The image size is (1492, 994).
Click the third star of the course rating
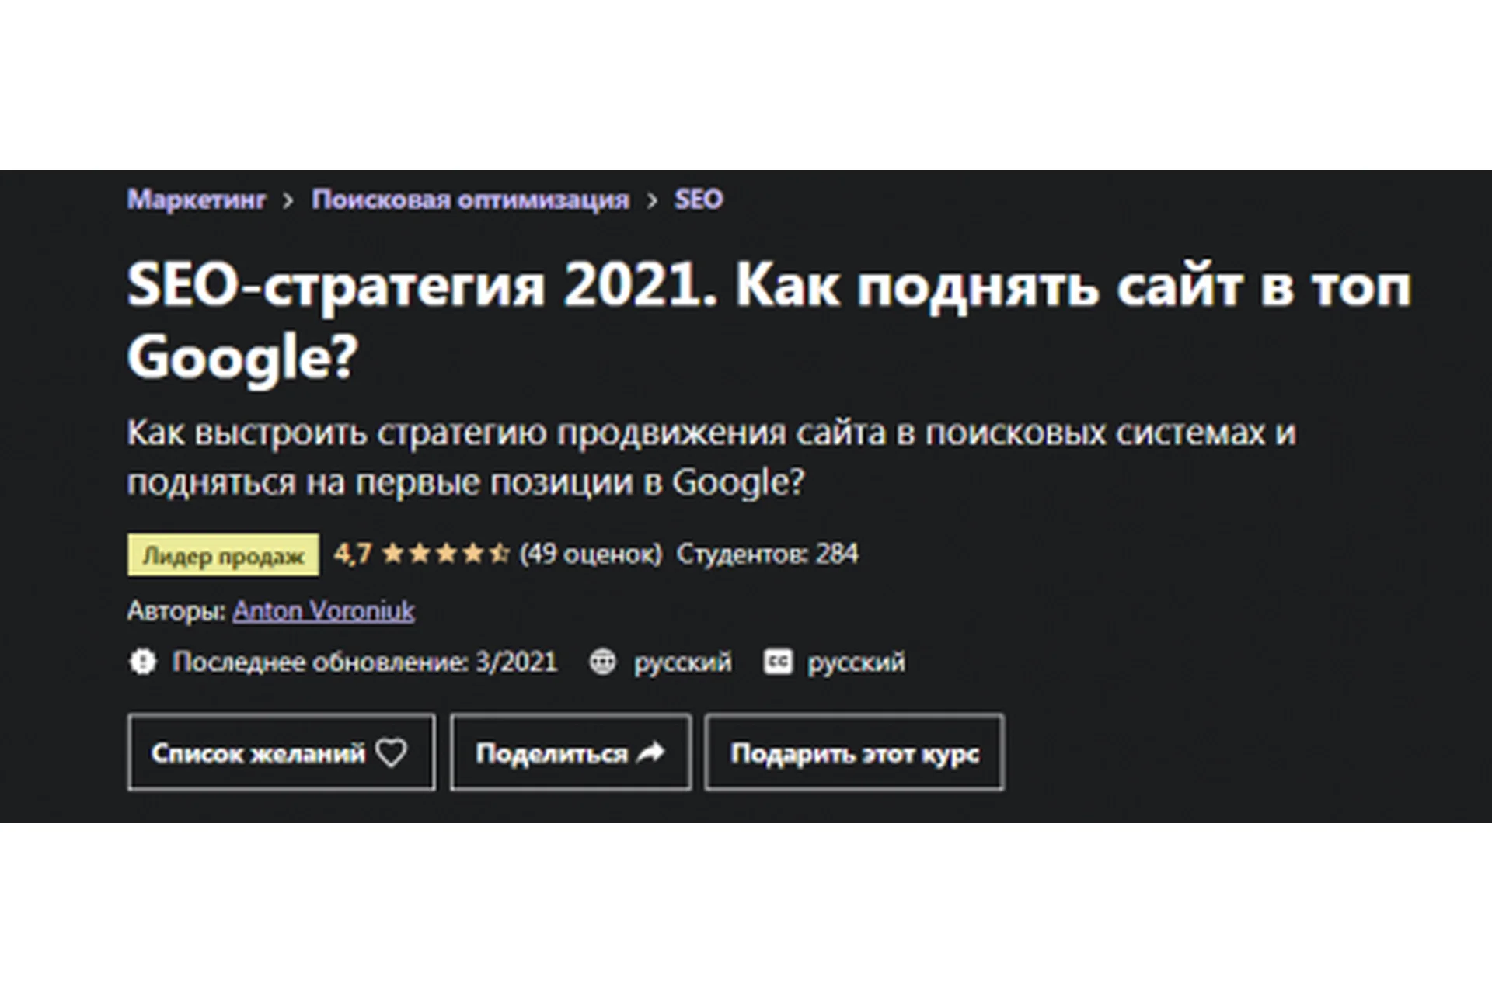[x=446, y=553]
